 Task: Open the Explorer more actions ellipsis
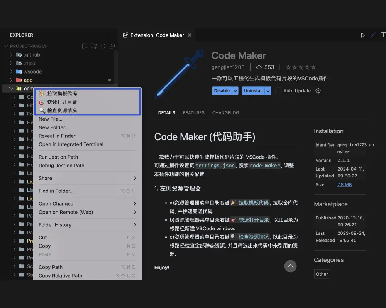(x=109, y=35)
